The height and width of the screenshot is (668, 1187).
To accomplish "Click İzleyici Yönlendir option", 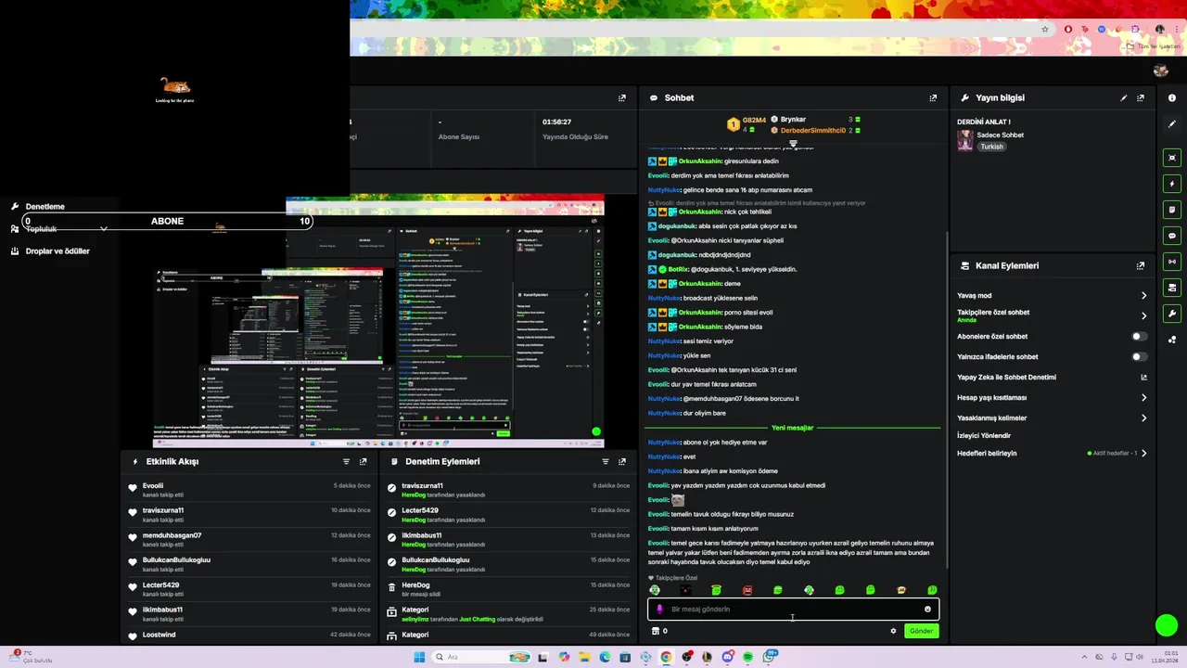I will pos(984,436).
